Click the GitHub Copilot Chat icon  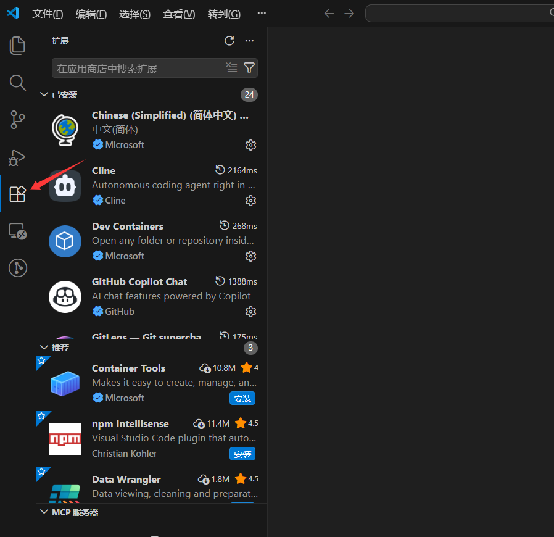[x=65, y=297]
